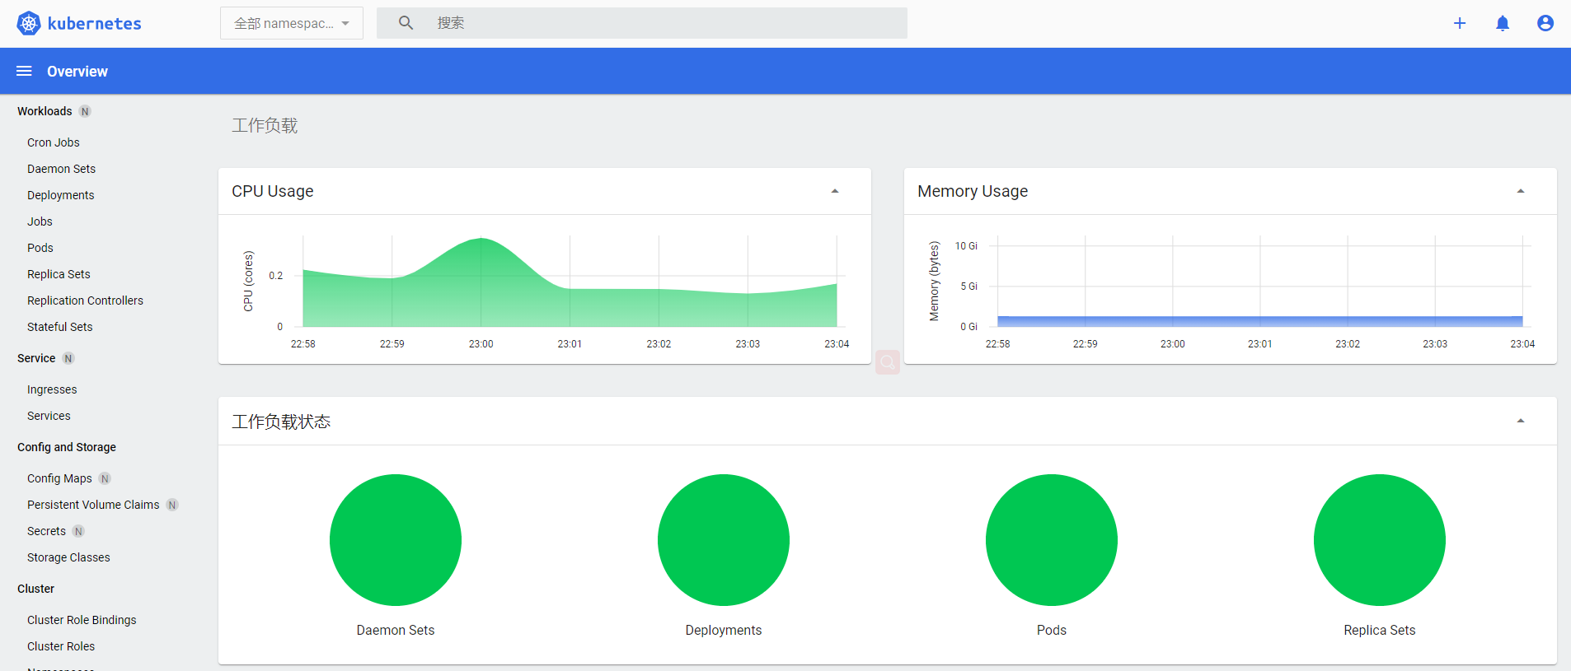Screen dimensions: 1571x671
Task: Click the 工作负载状态 card title
Action: 281,422
